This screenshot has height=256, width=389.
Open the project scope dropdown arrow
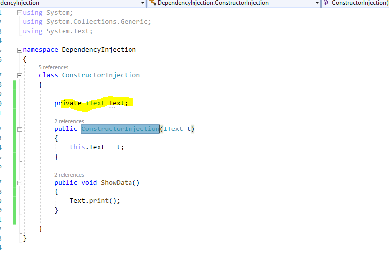click(x=143, y=3)
